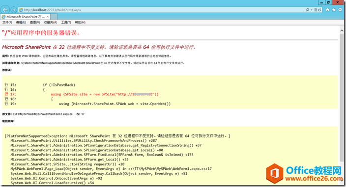The height and width of the screenshot is (187, 346).
Task: Click the SPSite..ctor(String requestUrl) line
Action: (67, 164)
